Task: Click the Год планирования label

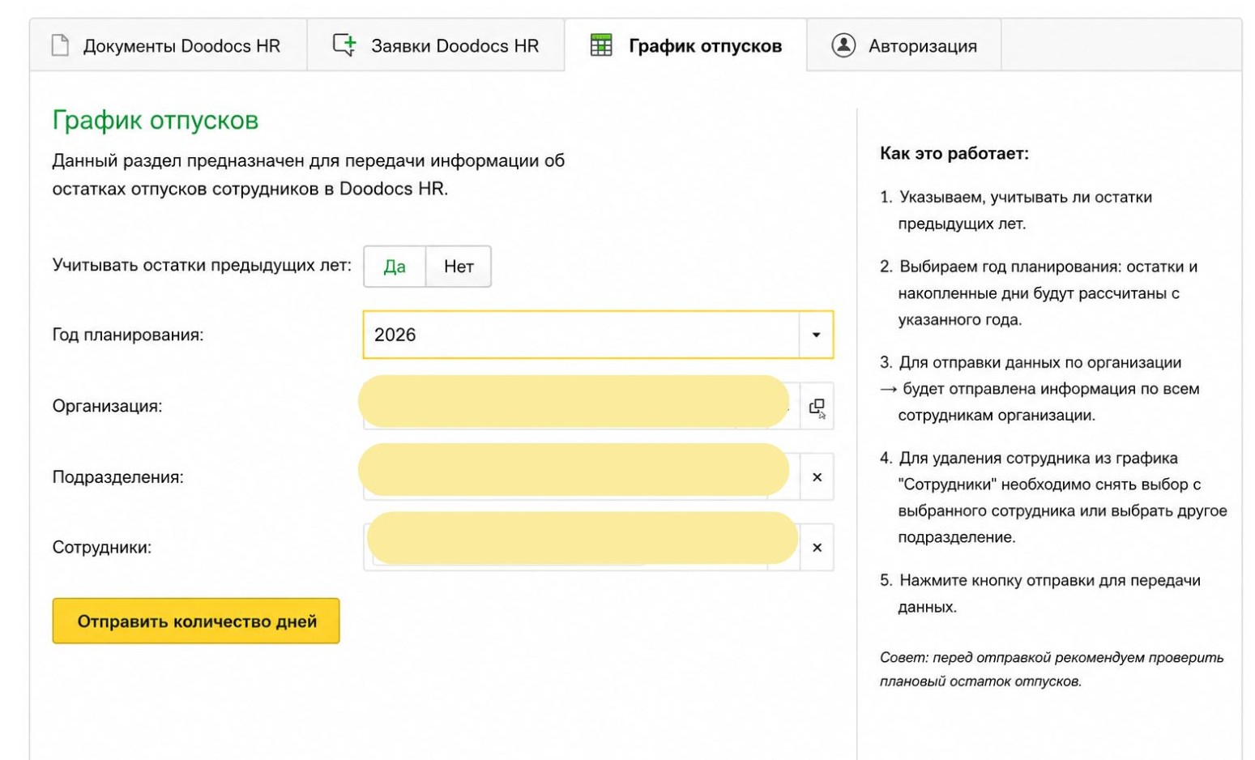Action: (x=128, y=335)
